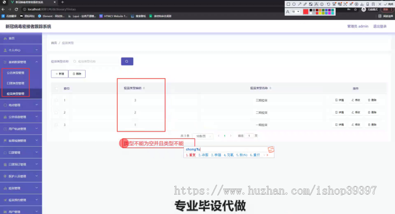Image resolution: width=395 pixels, height=214 pixels.
Task: Click the batch 删除 button above table
Action: coord(77,74)
